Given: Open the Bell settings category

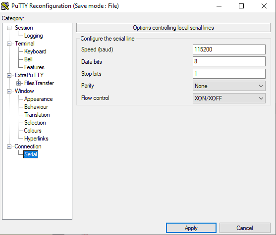Looking at the screenshot, I should [28, 59].
